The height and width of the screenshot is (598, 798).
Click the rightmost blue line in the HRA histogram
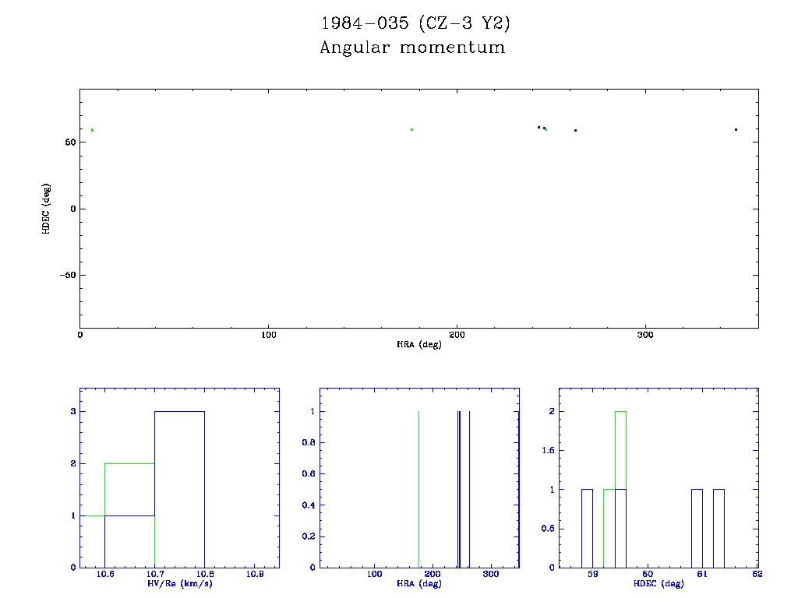(x=469, y=489)
